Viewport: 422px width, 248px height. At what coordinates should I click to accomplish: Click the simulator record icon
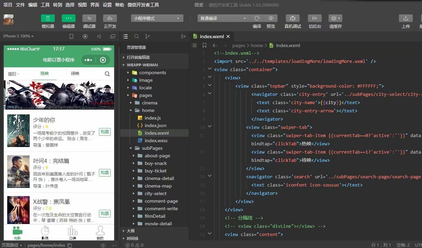tap(85, 36)
